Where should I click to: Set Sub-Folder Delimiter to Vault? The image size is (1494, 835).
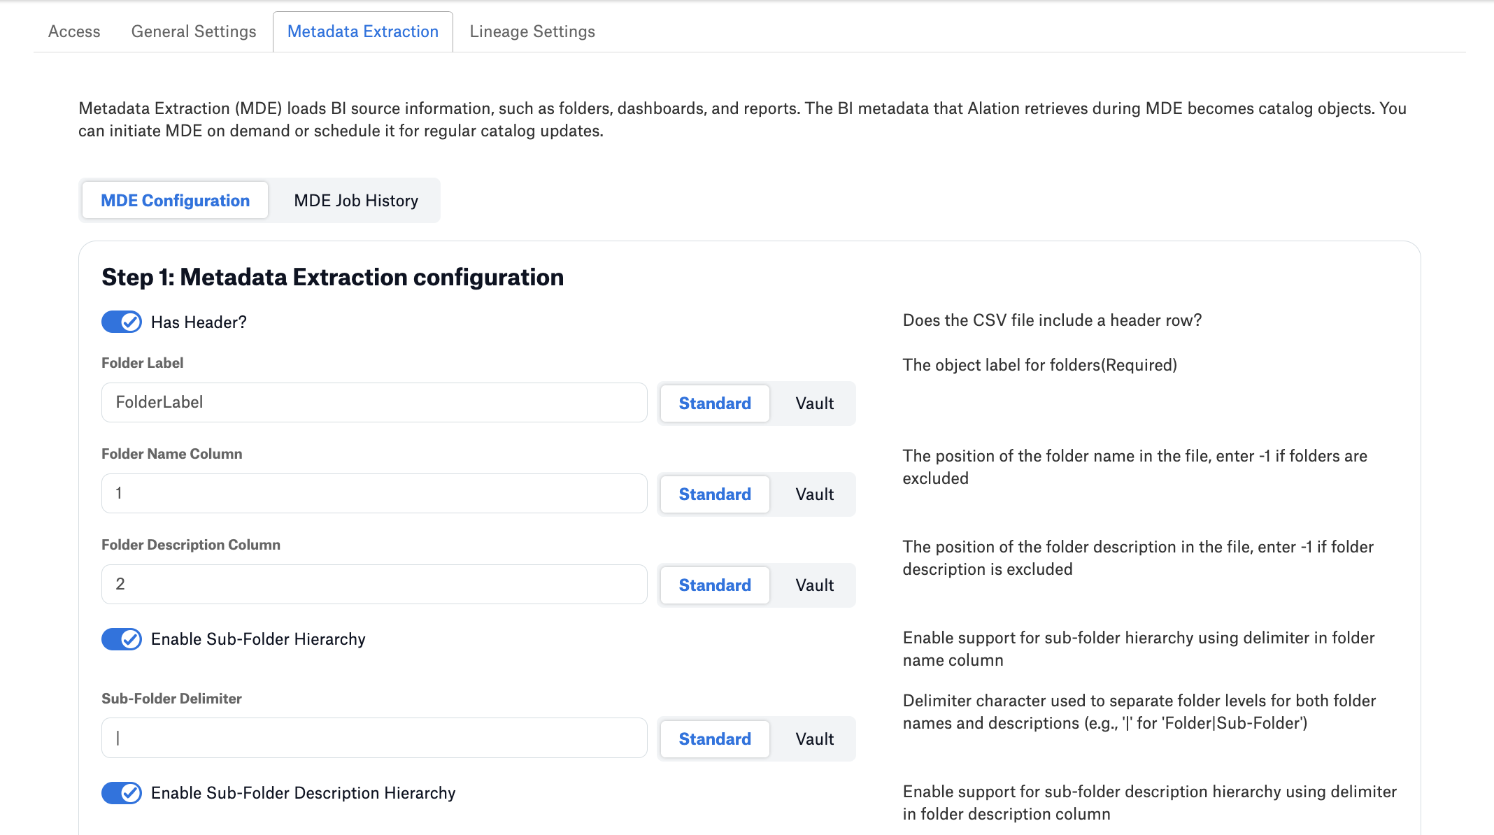click(x=814, y=739)
